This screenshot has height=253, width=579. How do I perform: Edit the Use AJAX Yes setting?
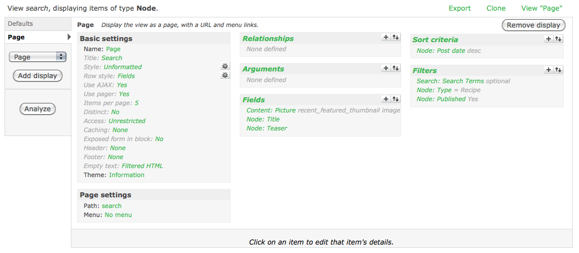(122, 85)
